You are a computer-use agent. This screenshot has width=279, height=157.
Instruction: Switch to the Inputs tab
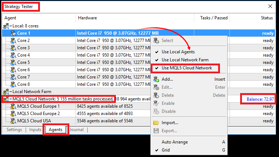click(x=35, y=130)
